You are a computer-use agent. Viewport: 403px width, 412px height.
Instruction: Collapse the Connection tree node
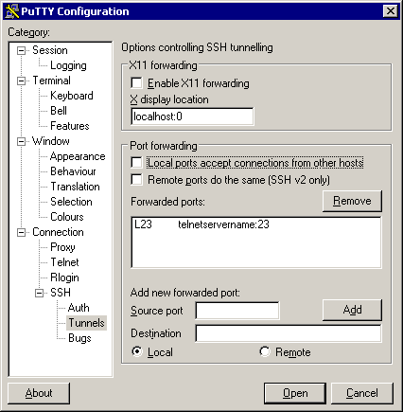click(x=21, y=232)
